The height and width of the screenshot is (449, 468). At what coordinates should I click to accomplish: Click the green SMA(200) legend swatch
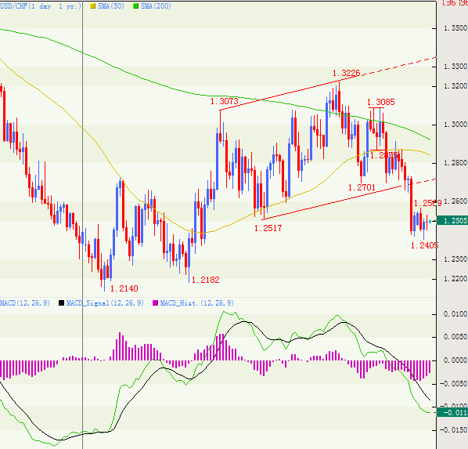pyautogui.click(x=136, y=6)
